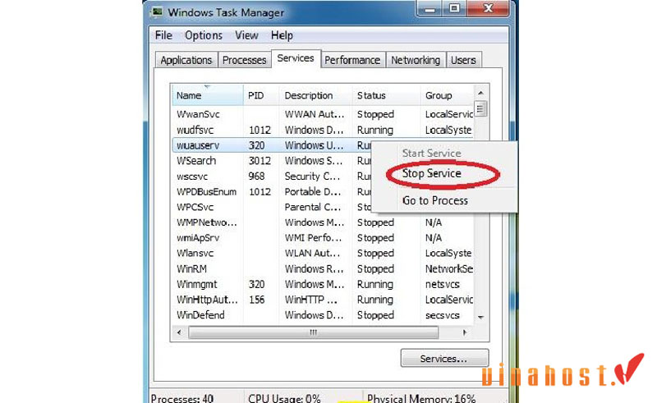Click the 'NetworkSe' group cell
Viewport: 657px width, 403px height.
pos(449,269)
